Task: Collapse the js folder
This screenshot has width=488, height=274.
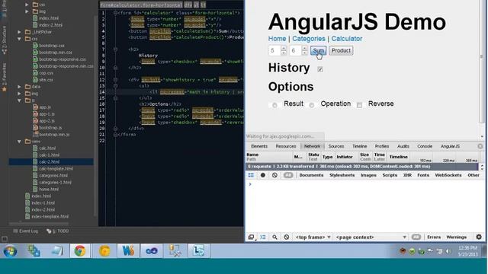Action: click(19, 100)
